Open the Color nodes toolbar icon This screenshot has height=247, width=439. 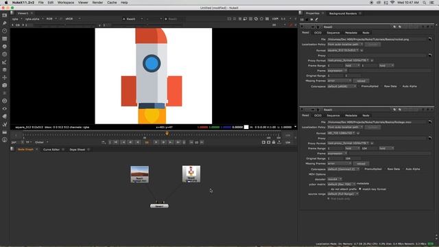[5, 47]
